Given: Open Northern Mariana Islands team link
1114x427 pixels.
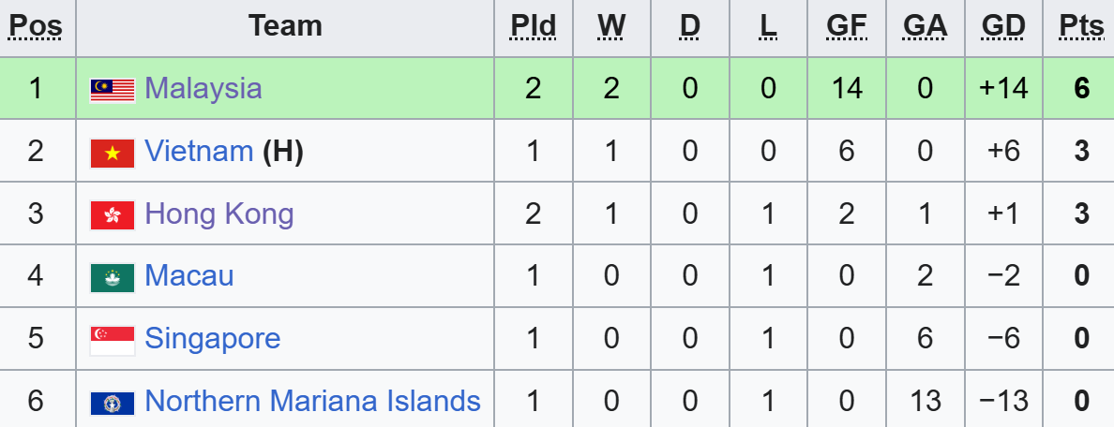Looking at the screenshot, I should point(313,401).
